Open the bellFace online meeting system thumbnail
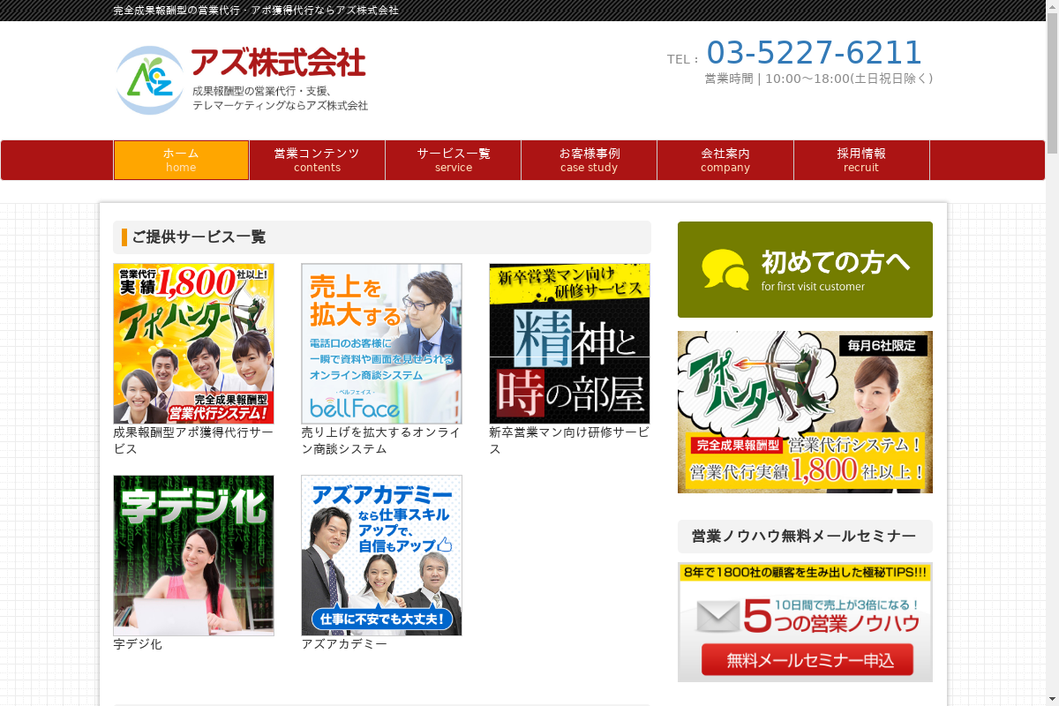This screenshot has width=1059, height=706. click(x=381, y=343)
